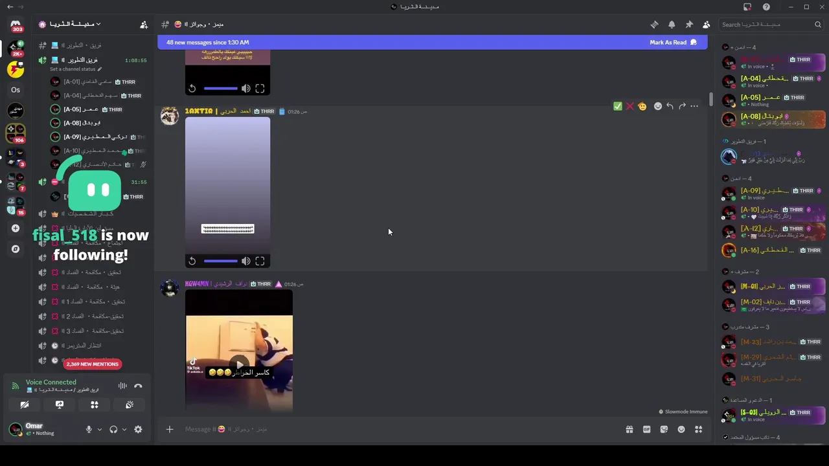The width and height of the screenshot is (829, 466).
Task: Add green check mark reaction to message
Action: [x=617, y=106]
